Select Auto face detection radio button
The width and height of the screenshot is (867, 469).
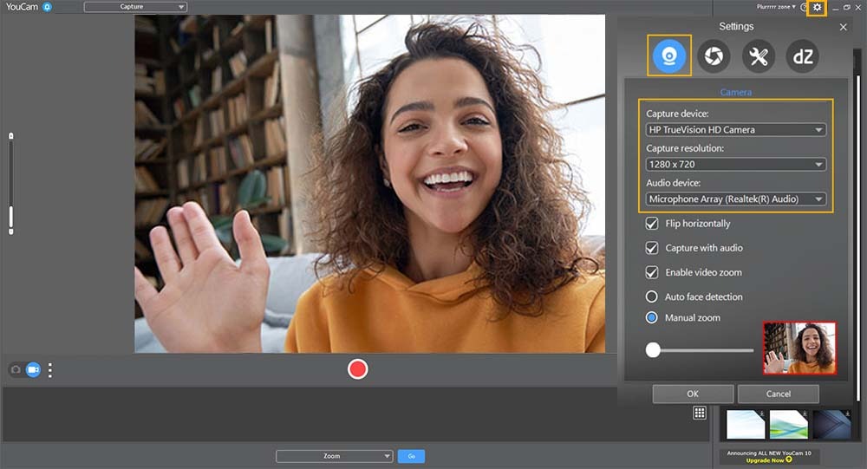[x=652, y=296]
